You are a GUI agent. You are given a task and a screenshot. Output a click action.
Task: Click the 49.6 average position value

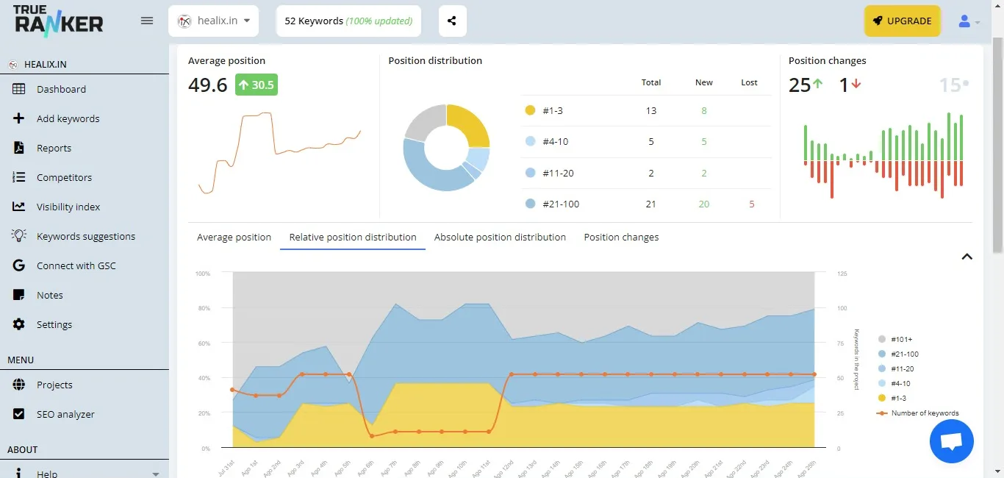click(208, 85)
